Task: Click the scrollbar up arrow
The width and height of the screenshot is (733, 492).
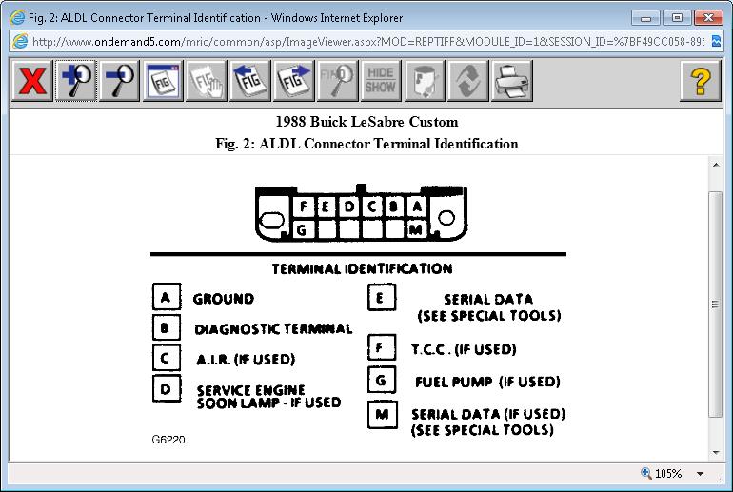Action: coord(716,165)
